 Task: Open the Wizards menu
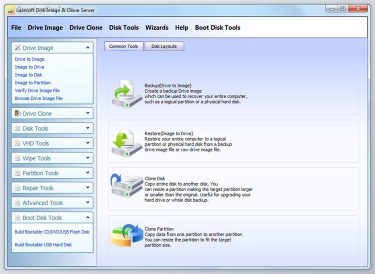pyautogui.click(x=156, y=27)
